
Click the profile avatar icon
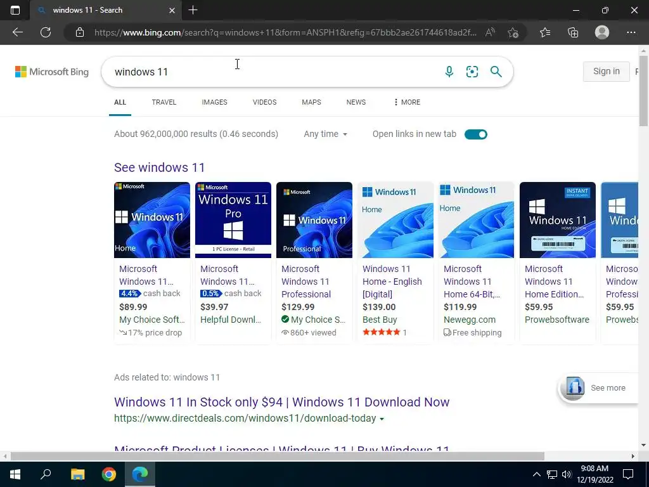602,32
